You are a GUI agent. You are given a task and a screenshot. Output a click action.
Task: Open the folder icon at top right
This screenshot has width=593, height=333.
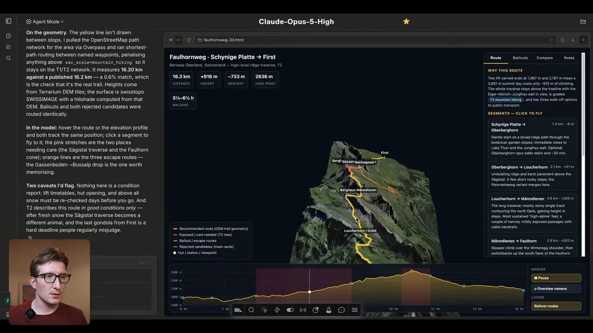pos(583,21)
